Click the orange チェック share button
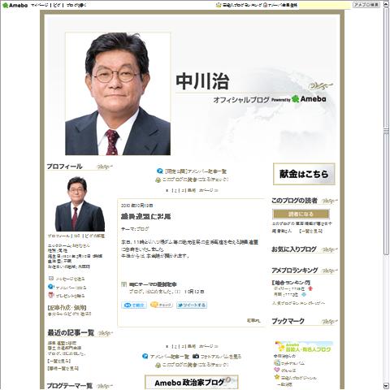 pyautogui.click(x=162, y=305)
